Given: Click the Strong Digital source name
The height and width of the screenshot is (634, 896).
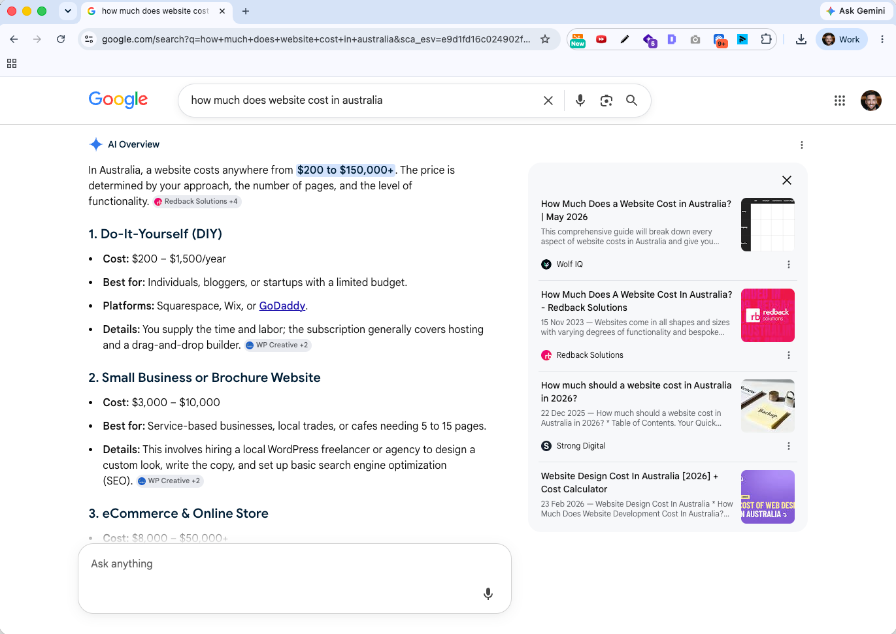Looking at the screenshot, I should (581, 446).
